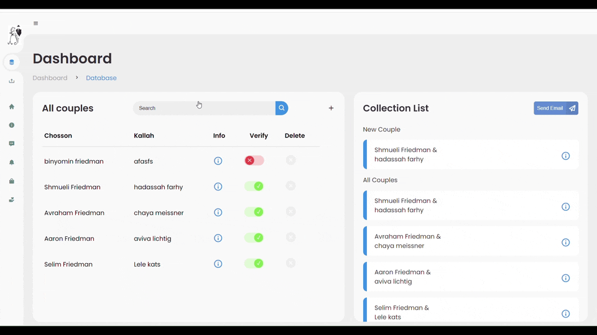Click the 'Aaron Friedman' chosson table cell
Screen dimensions: 597x335
coord(69,238)
